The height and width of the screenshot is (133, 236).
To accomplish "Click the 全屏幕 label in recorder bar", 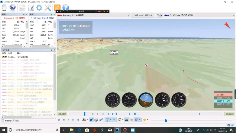I will point(81,12).
